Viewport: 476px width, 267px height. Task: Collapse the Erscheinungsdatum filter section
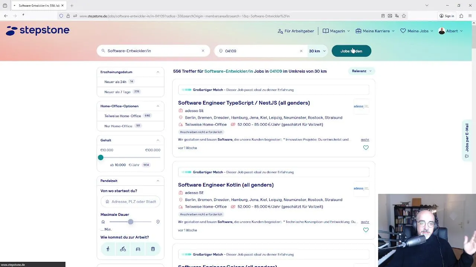(x=158, y=72)
